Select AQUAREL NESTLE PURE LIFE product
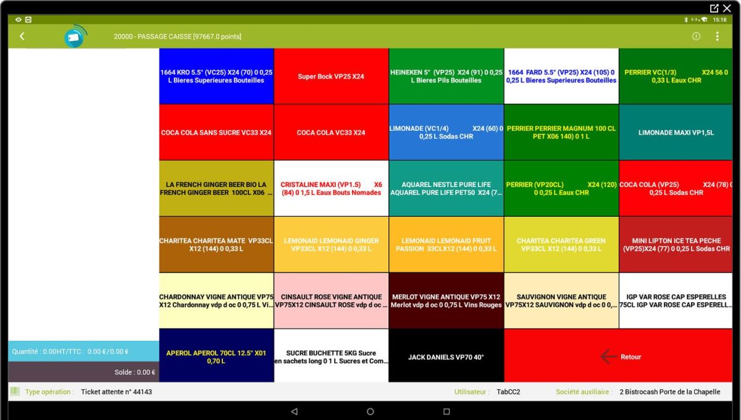 tap(446, 188)
